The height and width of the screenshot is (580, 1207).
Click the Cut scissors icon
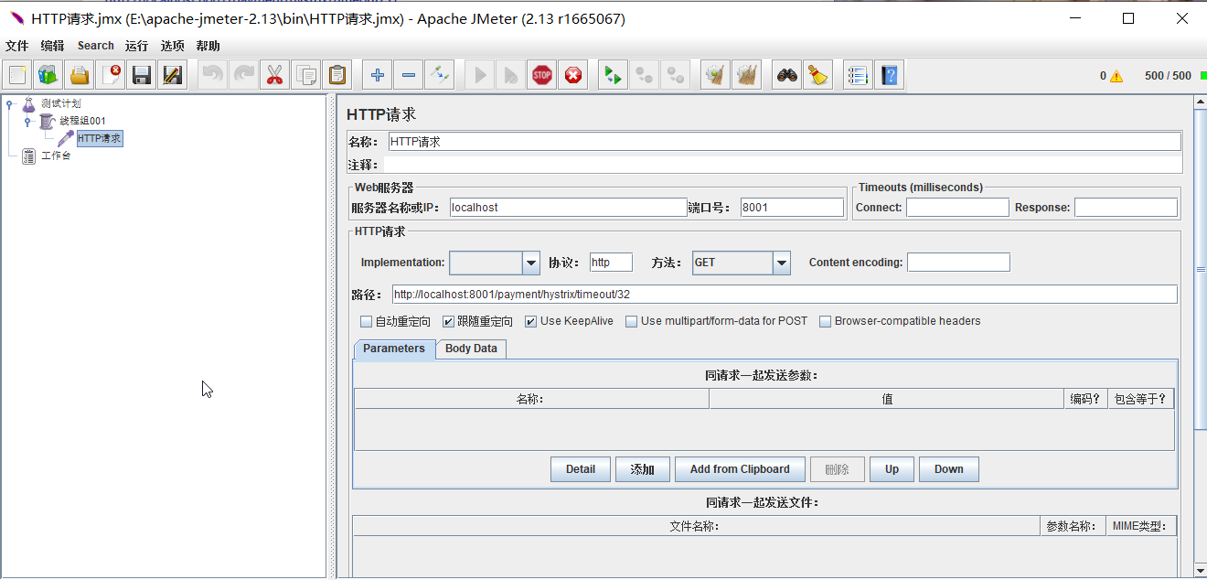(x=274, y=75)
